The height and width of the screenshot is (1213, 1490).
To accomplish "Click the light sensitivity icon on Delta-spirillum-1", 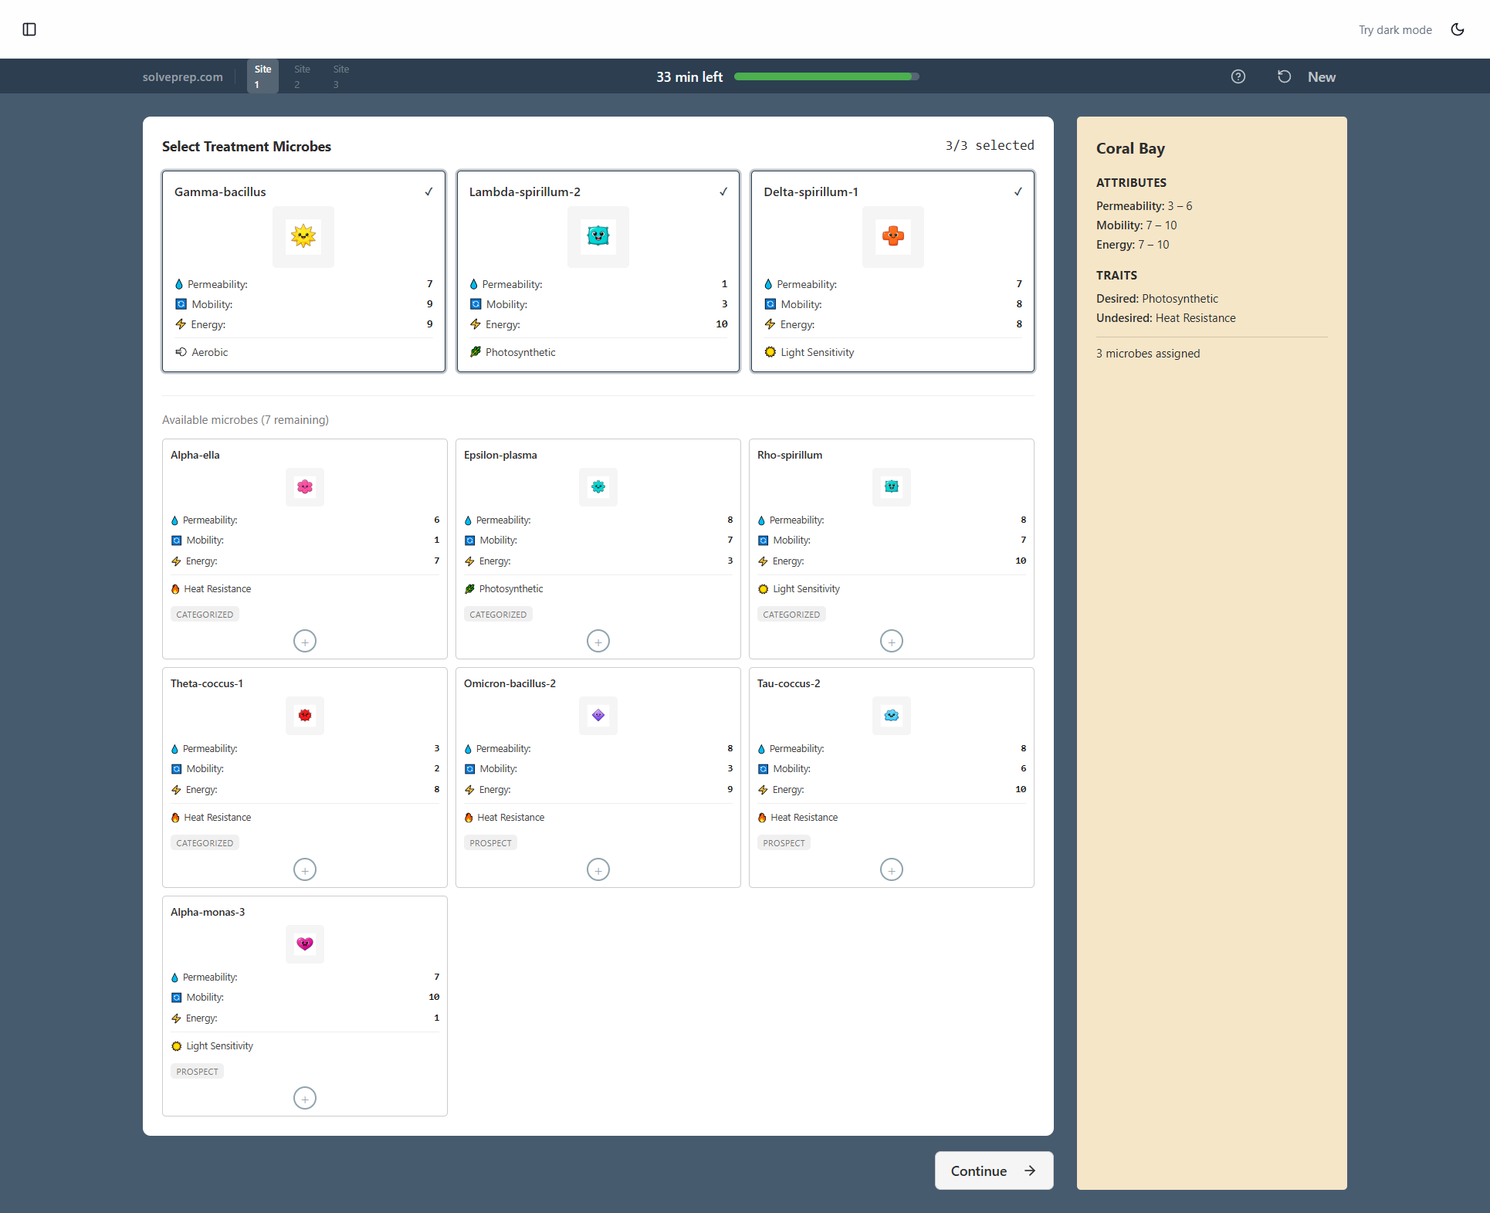I will [769, 352].
